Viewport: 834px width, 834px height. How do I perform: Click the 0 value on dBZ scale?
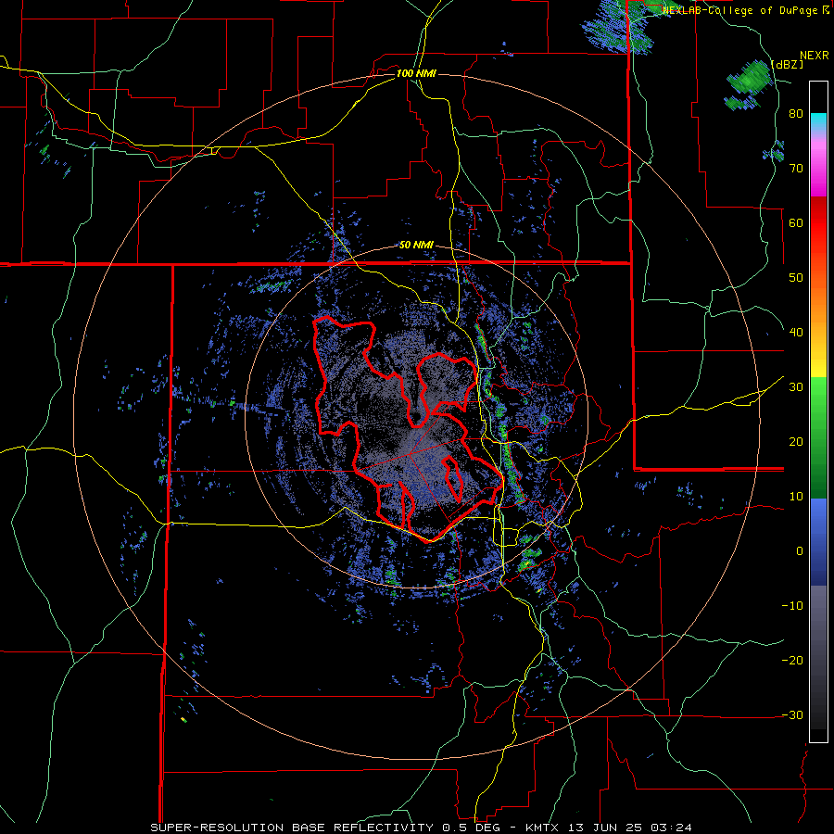(800, 551)
